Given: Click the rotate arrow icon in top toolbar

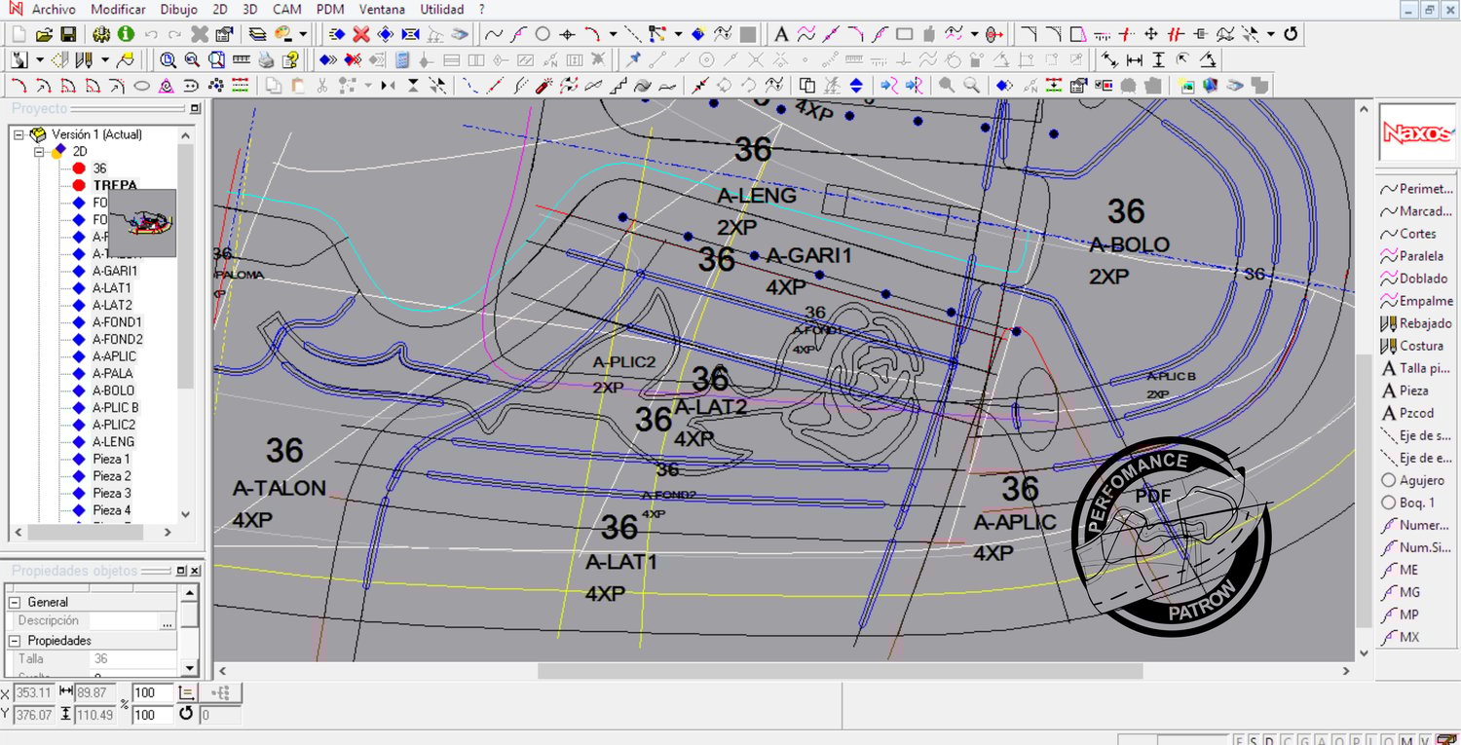Looking at the screenshot, I should [x=1291, y=34].
